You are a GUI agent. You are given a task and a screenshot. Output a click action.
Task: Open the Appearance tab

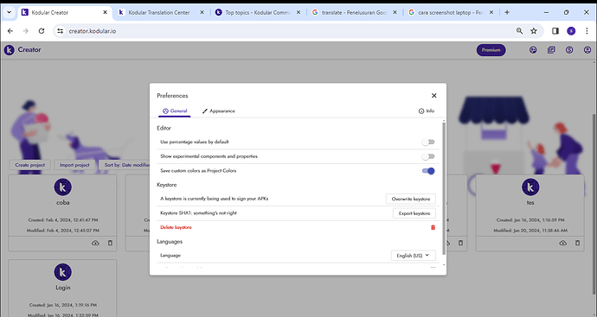coord(219,111)
